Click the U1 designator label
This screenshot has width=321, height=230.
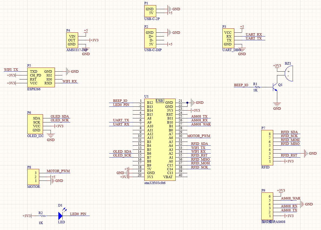[146, 96]
